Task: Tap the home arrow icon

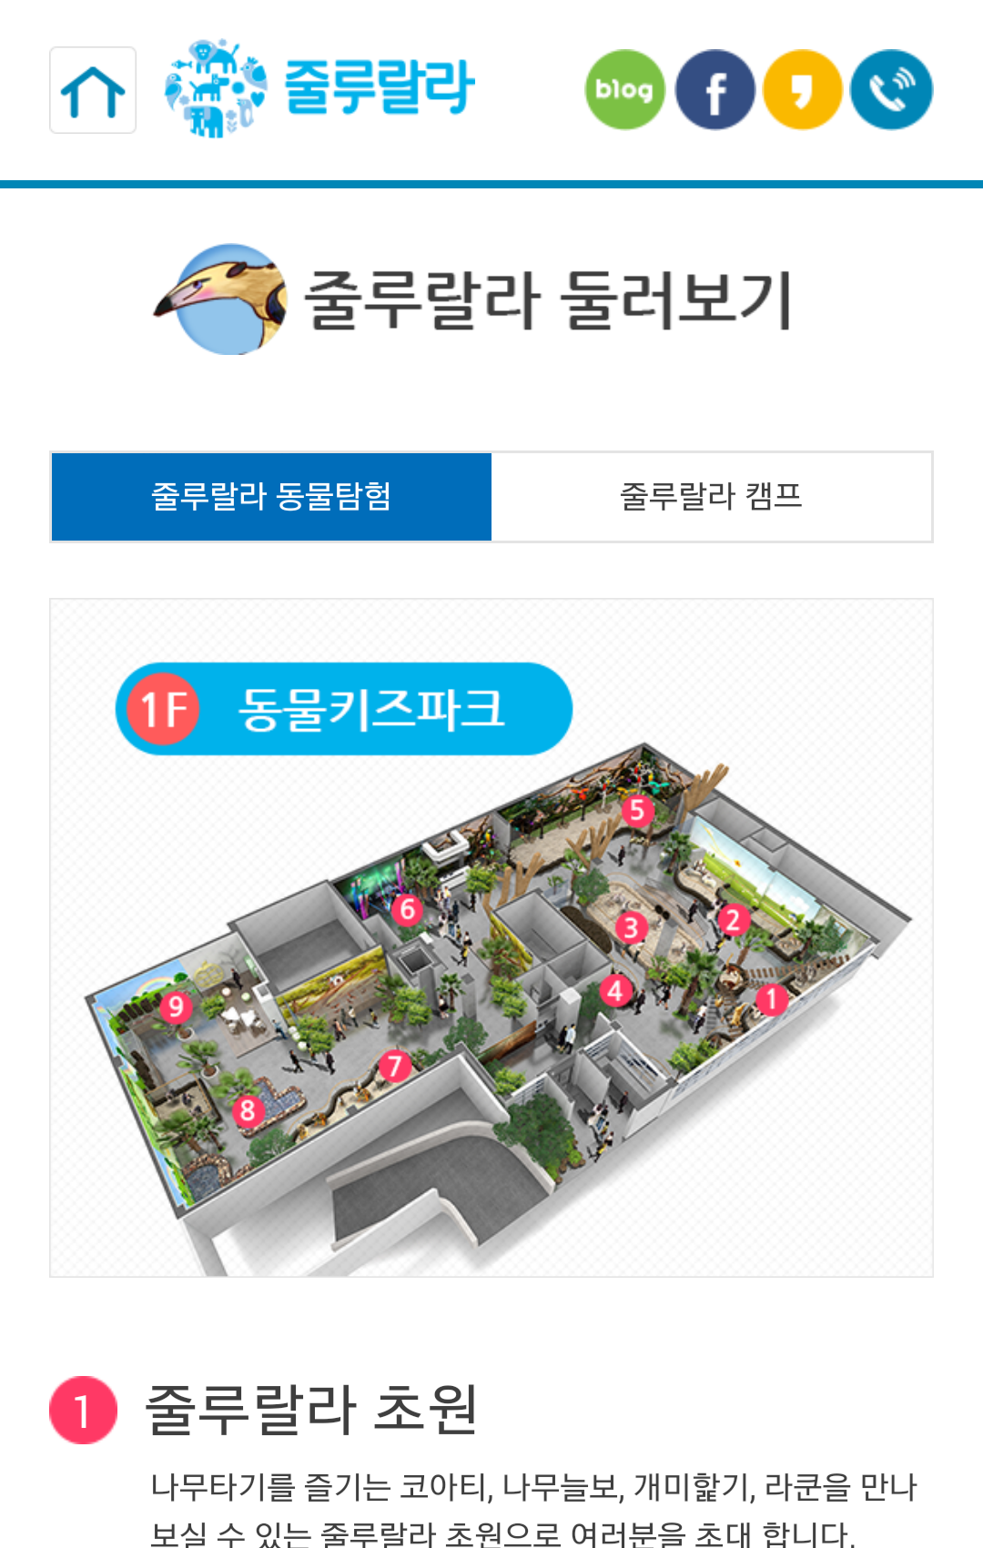Action: 93,90
